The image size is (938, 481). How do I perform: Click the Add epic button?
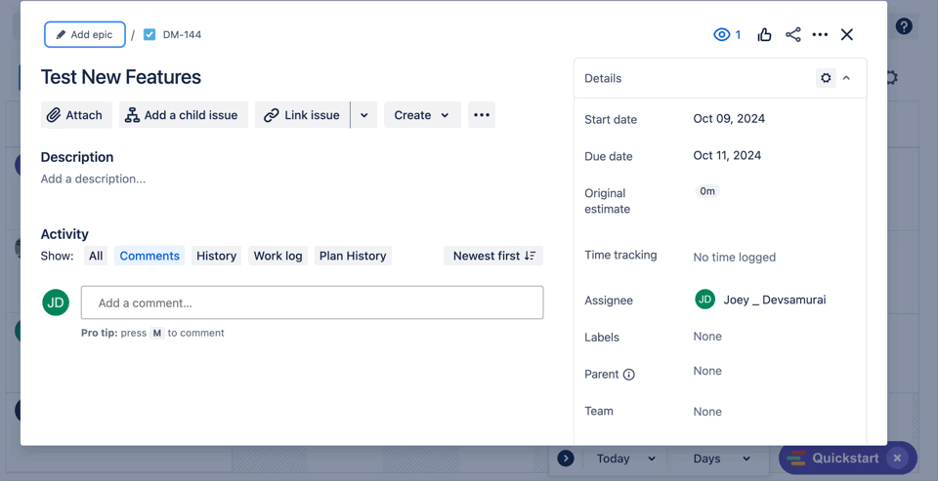[x=85, y=35]
